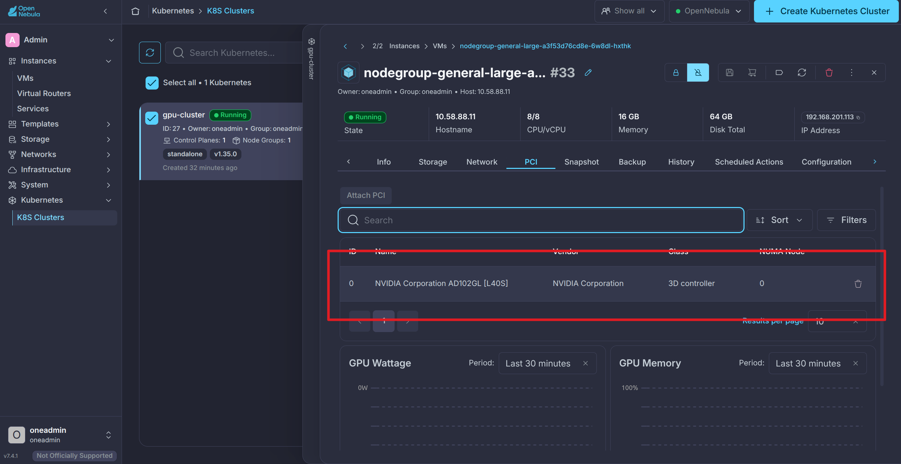
Task: Open the Backup tab
Action: pos(632,162)
